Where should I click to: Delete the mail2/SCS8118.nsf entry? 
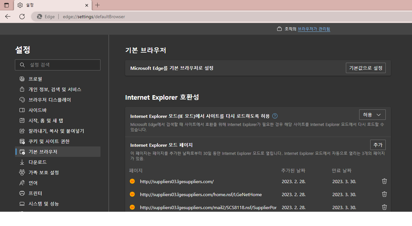(x=384, y=207)
